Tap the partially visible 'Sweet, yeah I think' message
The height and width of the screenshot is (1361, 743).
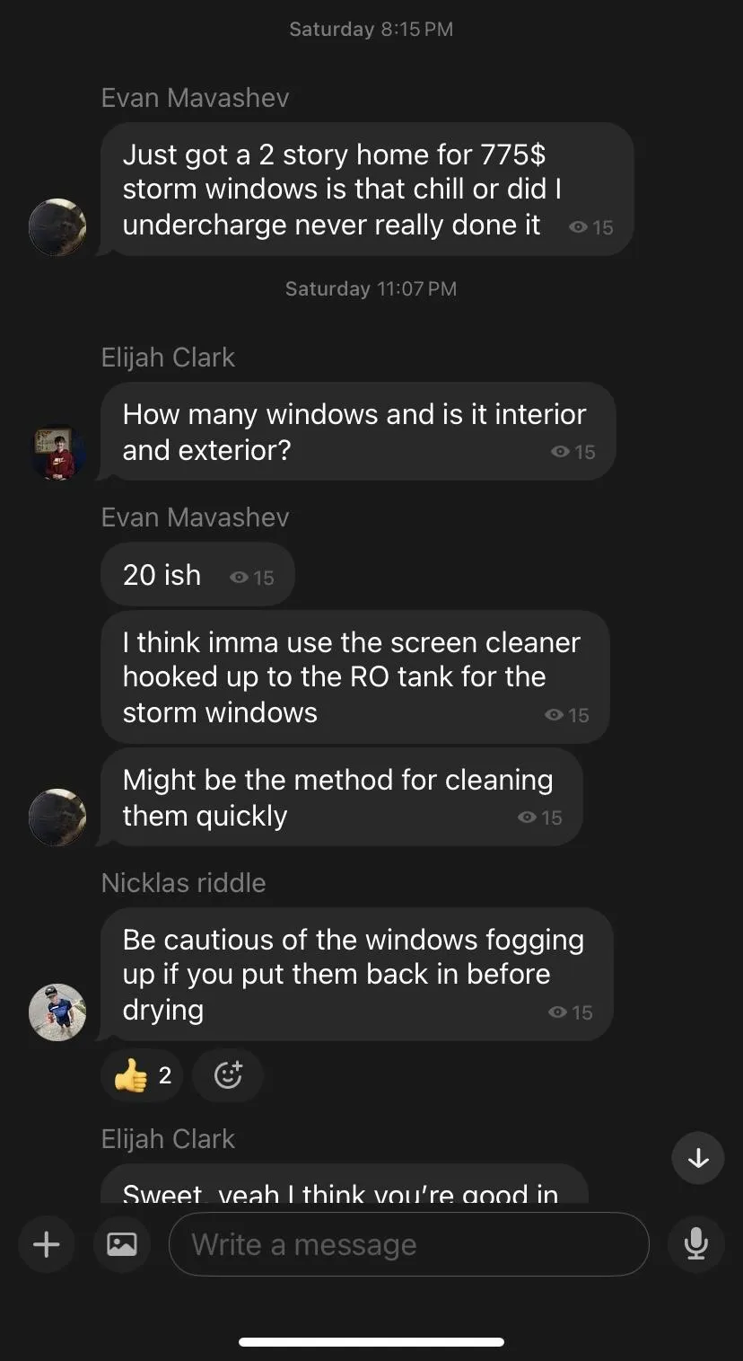344,1184
